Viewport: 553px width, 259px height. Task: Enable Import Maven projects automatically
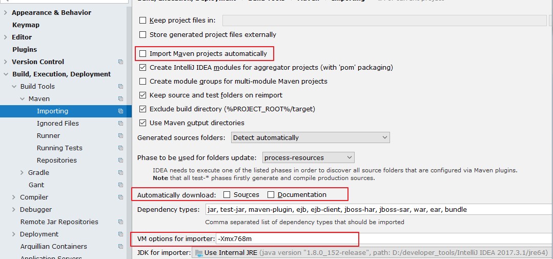coord(143,53)
